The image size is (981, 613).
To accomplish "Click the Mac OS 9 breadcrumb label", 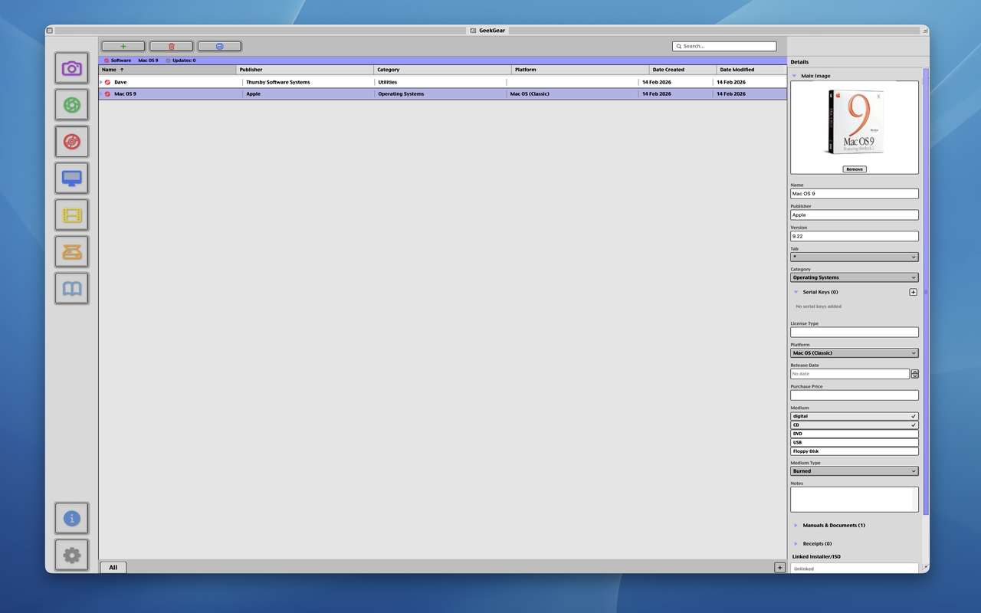I will (x=148, y=61).
